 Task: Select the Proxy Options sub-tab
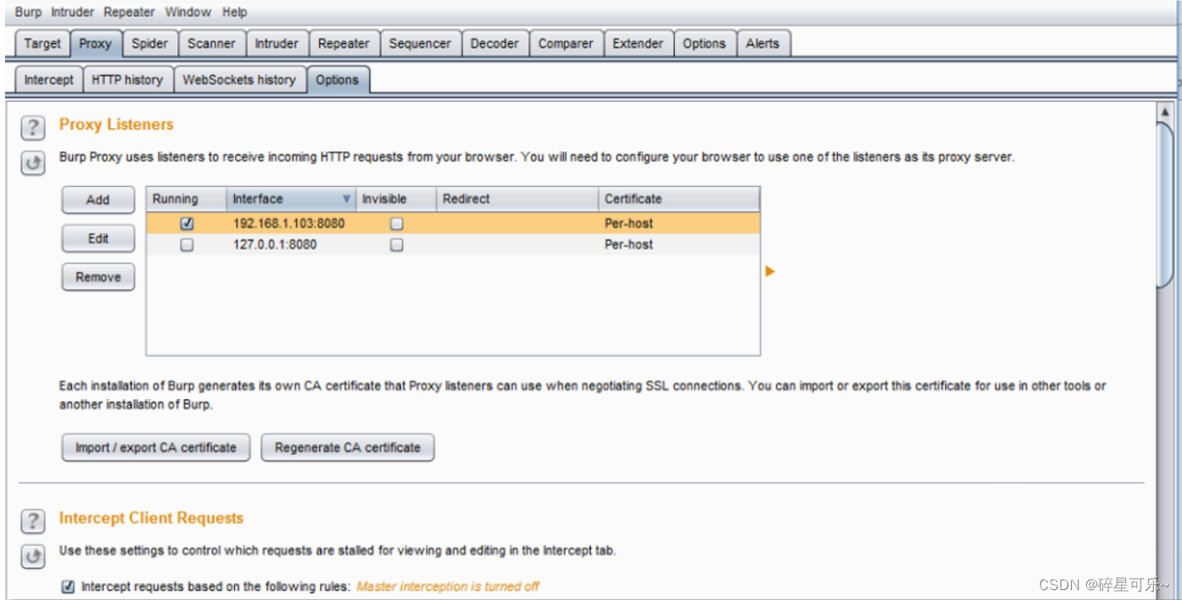337,79
